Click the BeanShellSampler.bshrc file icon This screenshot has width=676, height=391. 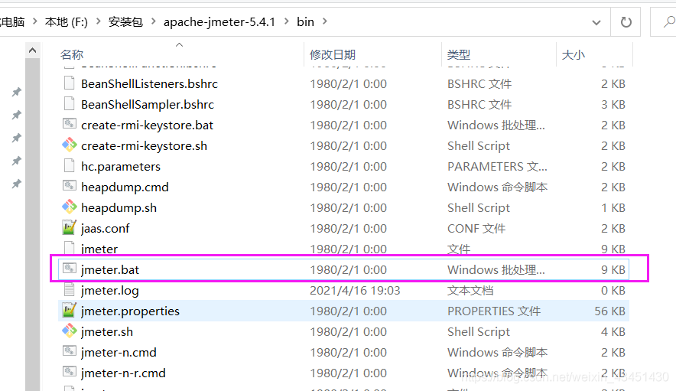click(70, 104)
